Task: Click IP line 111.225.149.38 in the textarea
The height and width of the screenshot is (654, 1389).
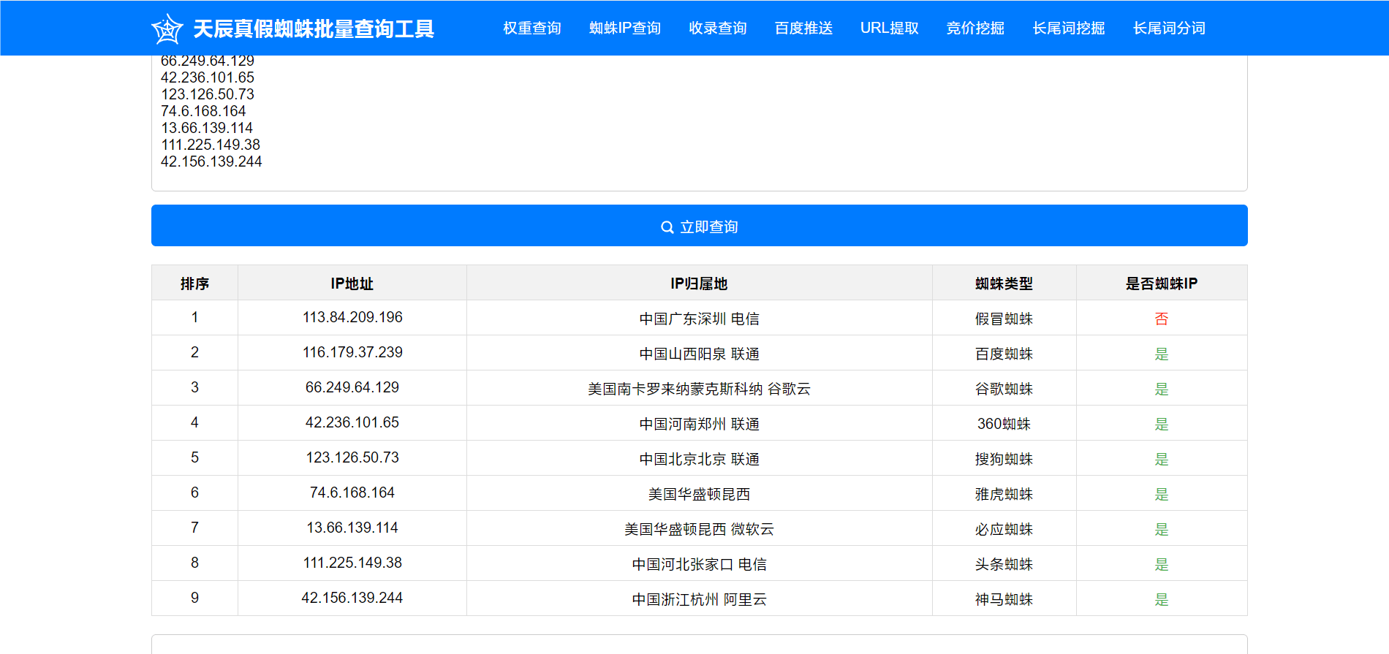Action: [211, 145]
